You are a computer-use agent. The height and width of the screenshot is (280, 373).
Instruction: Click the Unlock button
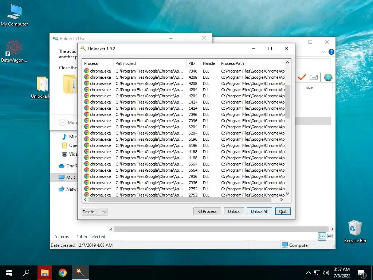(234, 211)
